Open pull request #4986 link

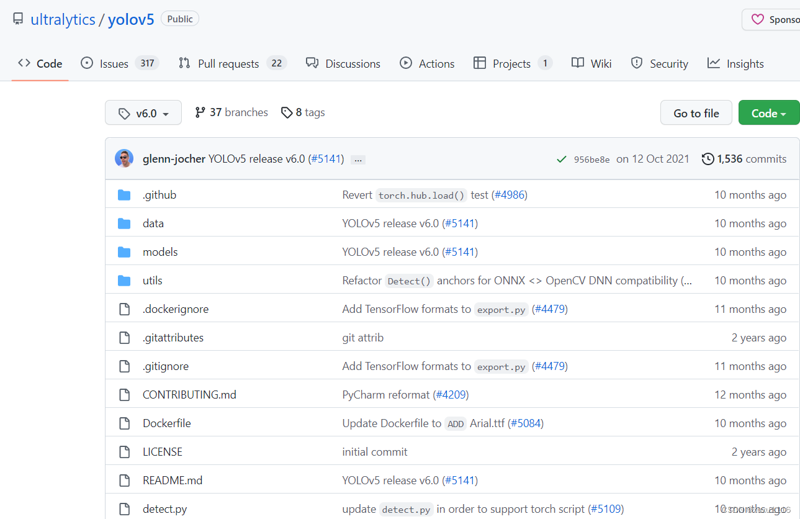[x=510, y=195]
